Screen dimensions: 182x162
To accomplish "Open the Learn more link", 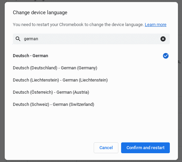I will click(x=156, y=25).
